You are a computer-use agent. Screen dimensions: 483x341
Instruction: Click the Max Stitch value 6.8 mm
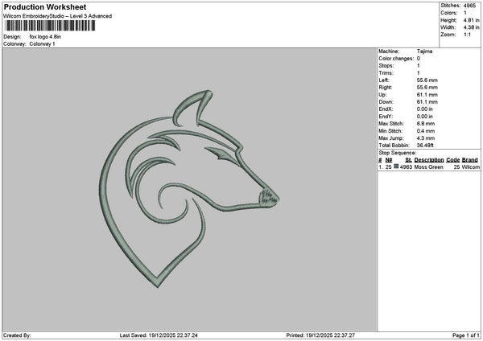pyautogui.click(x=426, y=124)
